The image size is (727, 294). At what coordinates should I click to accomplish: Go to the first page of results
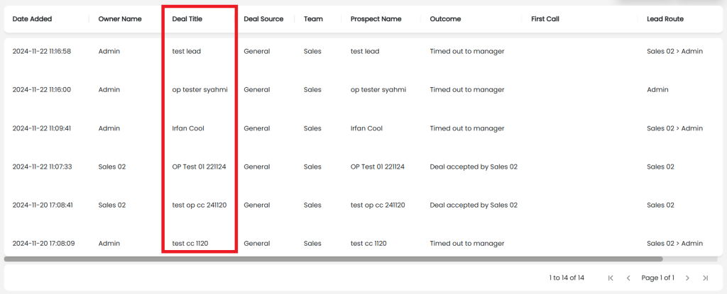(611, 278)
